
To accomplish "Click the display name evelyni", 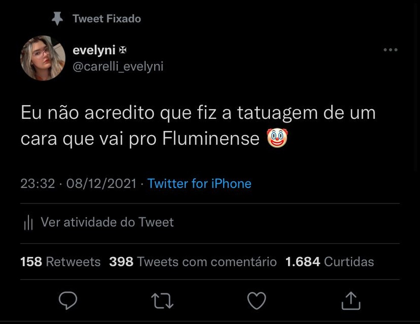I will (94, 50).
